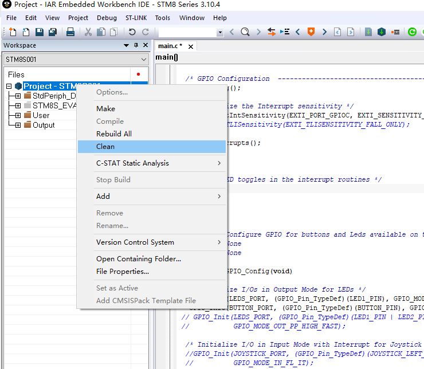
Task: Go to the next bookmark
Action: 324,32
